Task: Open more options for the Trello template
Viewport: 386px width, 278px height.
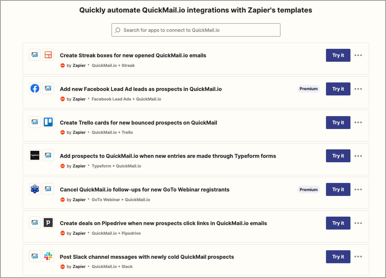Action: [x=358, y=123]
